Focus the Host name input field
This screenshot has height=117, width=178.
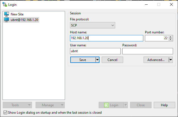click(x=106, y=38)
